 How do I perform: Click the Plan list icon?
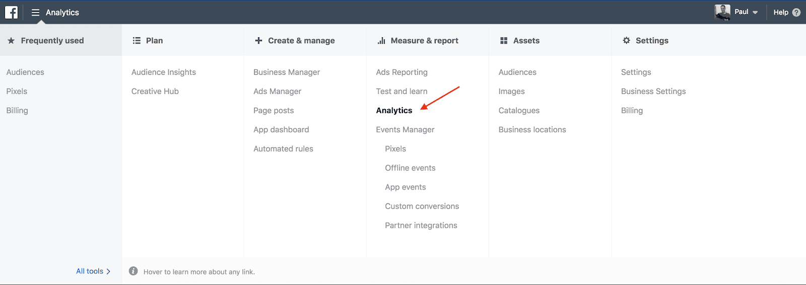click(x=137, y=41)
